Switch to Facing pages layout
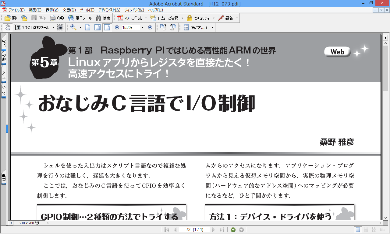Image resolution: width=390 pixels, height=234 pixels. click(382, 230)
